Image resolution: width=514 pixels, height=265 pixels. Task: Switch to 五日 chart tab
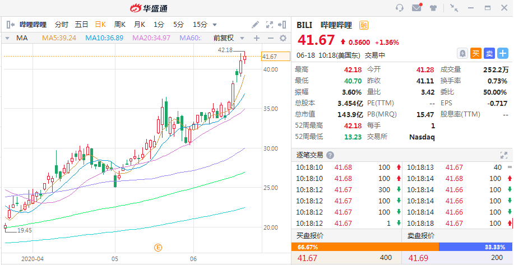[81, 24]
